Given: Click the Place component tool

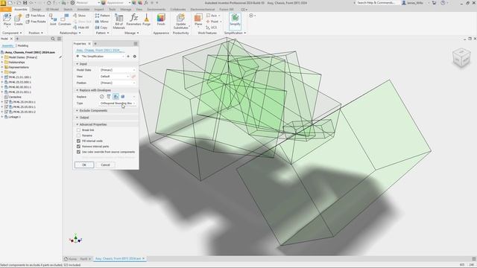Looking at the screenshot, I should [7, 20].
